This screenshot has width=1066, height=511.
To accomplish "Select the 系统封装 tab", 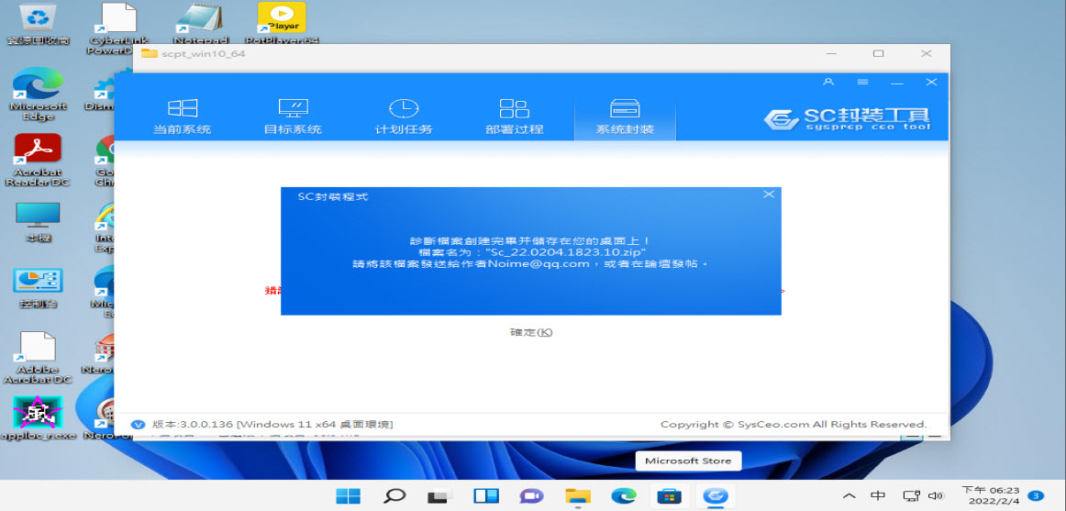I will click(x=625, y=117).
